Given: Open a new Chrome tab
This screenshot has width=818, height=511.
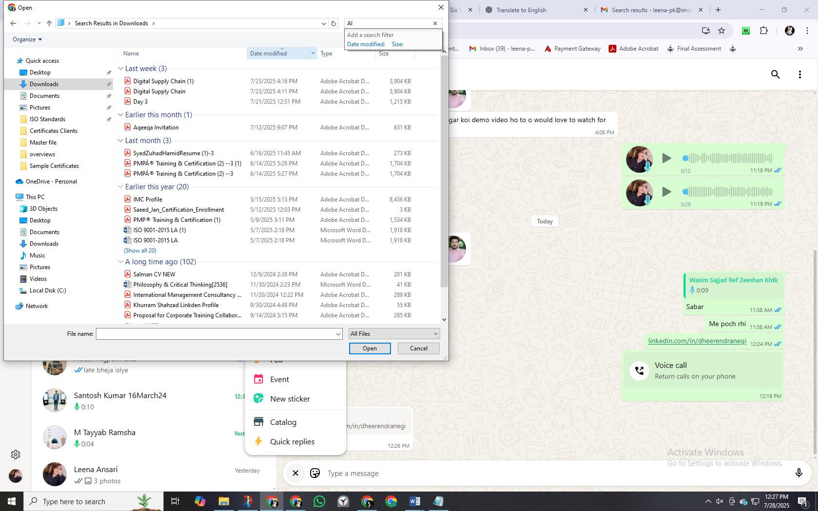Looking at the screenshot, I should click(718, 10).
